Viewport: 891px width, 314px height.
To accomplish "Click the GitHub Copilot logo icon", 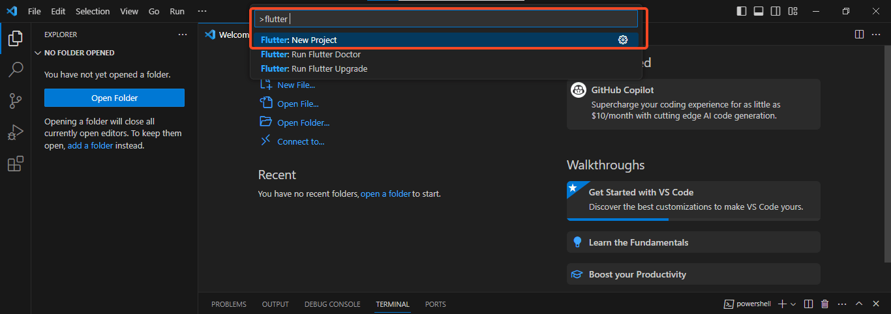I will coord(578,90).
